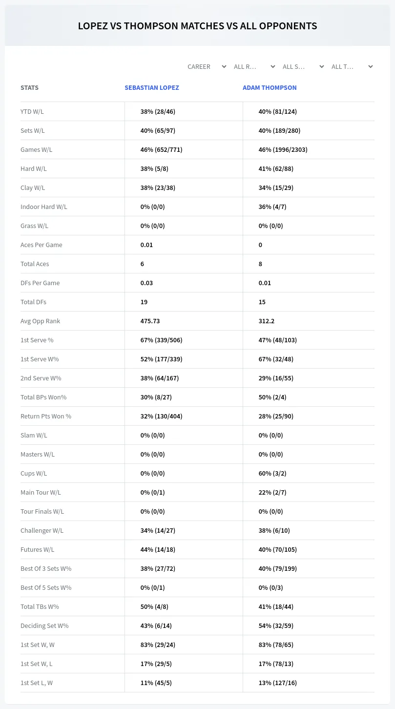Select Lopez's Clay W/L value
Viewport: 395px width, 709px height.
click(x=158, y=188)
